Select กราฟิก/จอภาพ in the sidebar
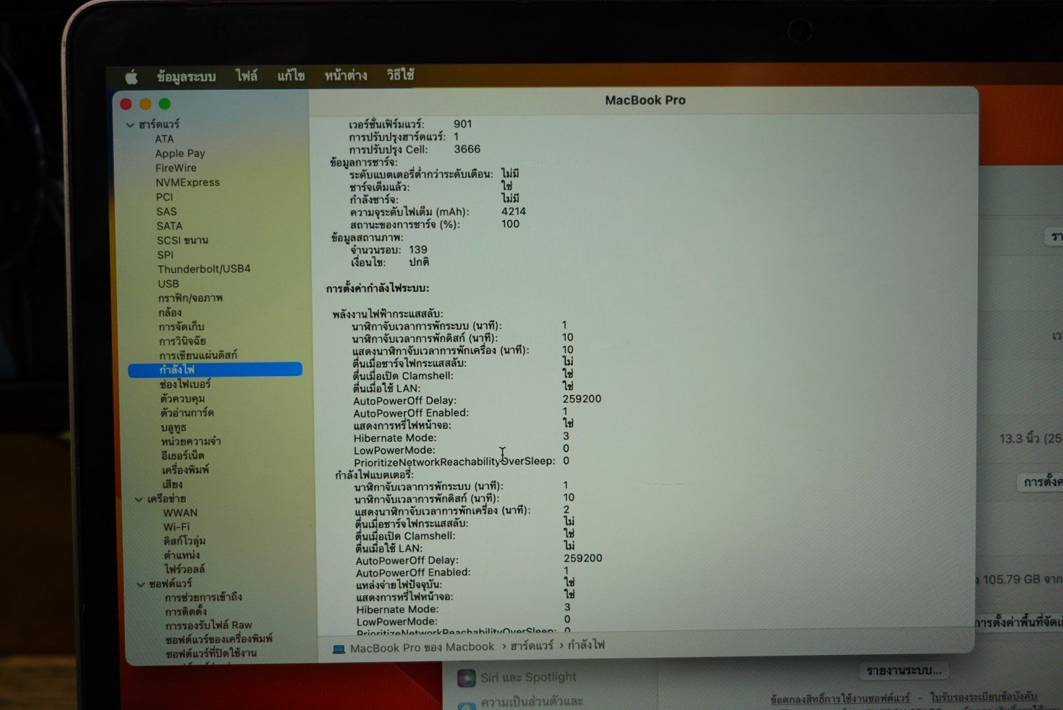The width and height of the screenshot is (1063, 710). [x=190, y=299]
